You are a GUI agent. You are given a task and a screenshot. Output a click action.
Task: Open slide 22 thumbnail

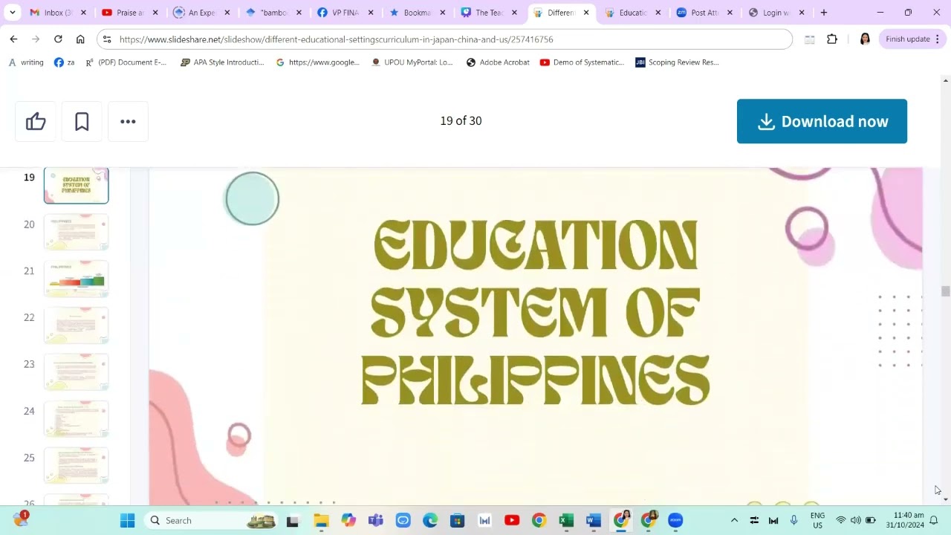point(76,325)
